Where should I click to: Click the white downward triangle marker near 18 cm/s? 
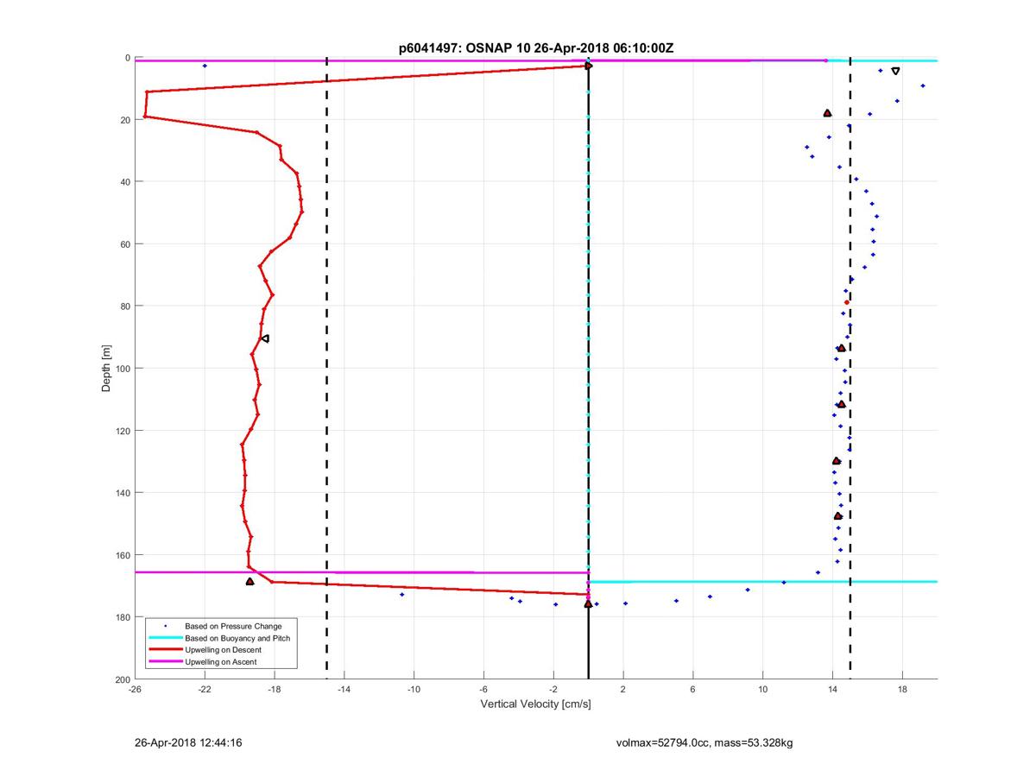895,71
